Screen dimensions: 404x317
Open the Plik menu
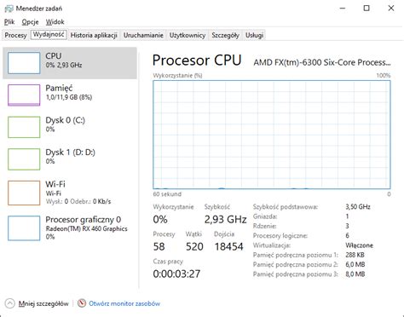(9, 22)
